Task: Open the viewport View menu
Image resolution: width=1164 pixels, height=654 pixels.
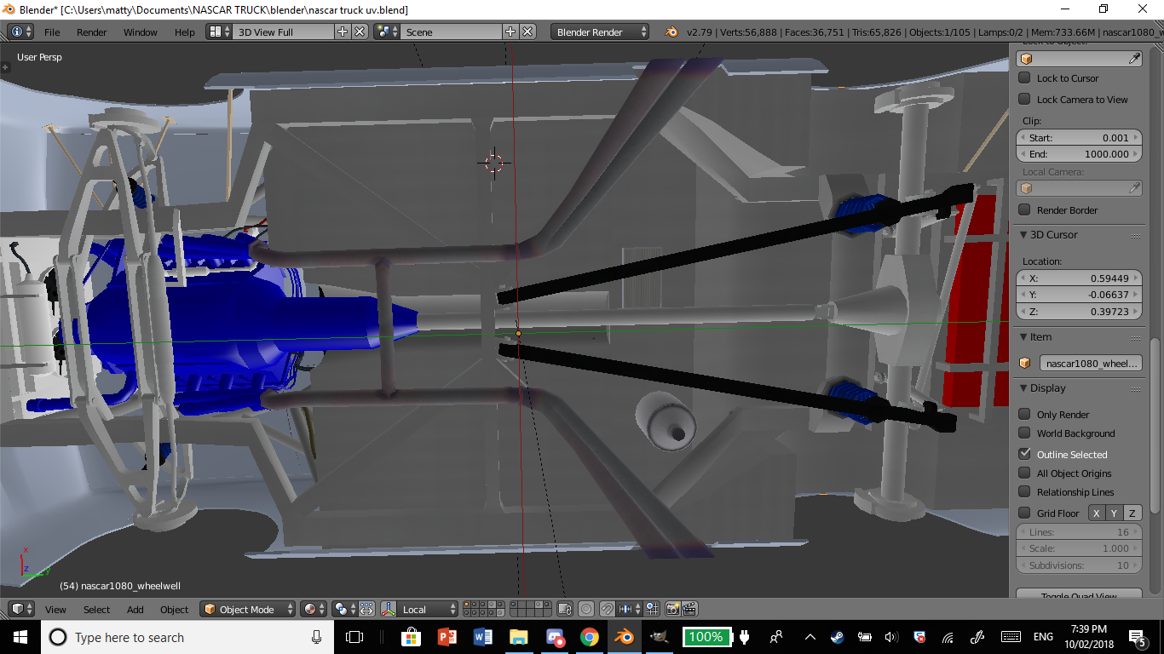Action: [x=55, y=610]
